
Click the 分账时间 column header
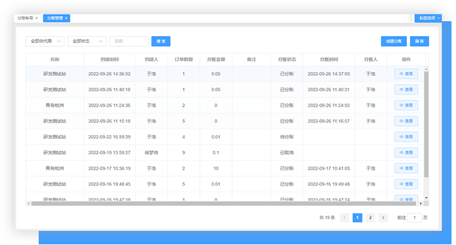point(329,59)
